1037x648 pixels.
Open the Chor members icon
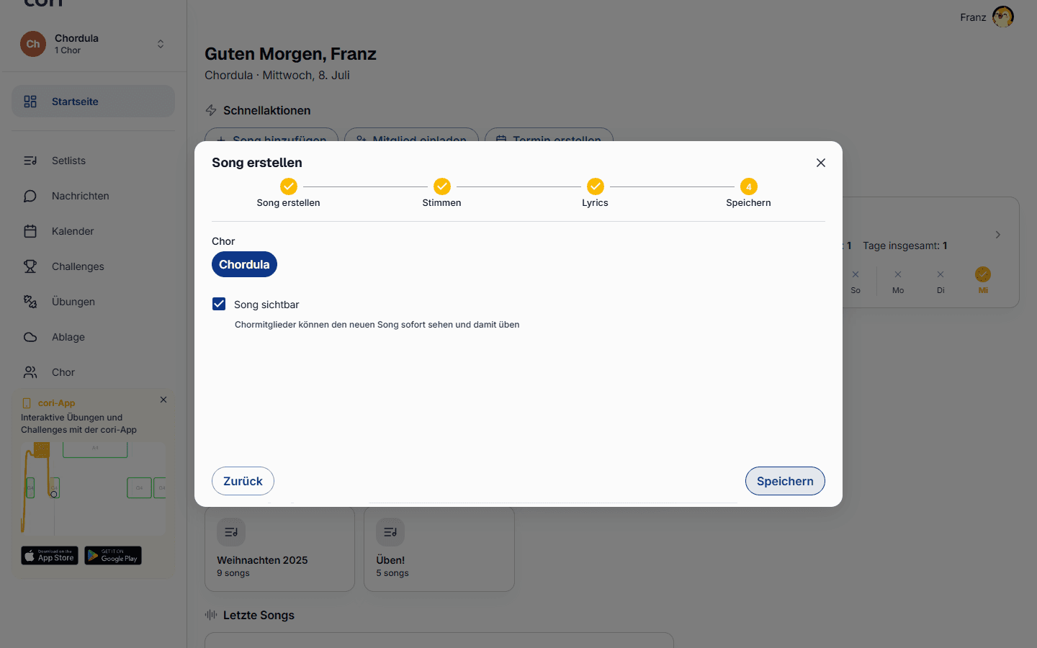[x=30, y=372]
